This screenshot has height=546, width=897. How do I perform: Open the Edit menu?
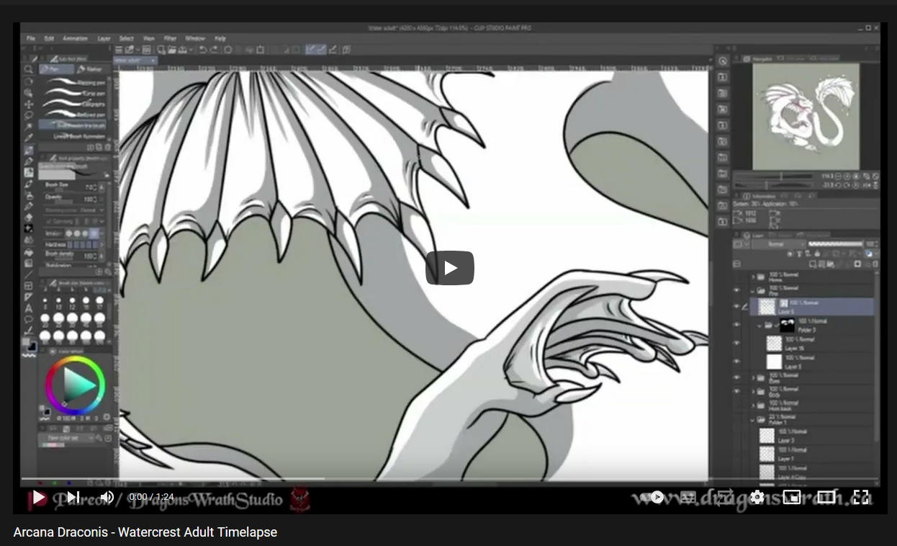tap(49, 38)
